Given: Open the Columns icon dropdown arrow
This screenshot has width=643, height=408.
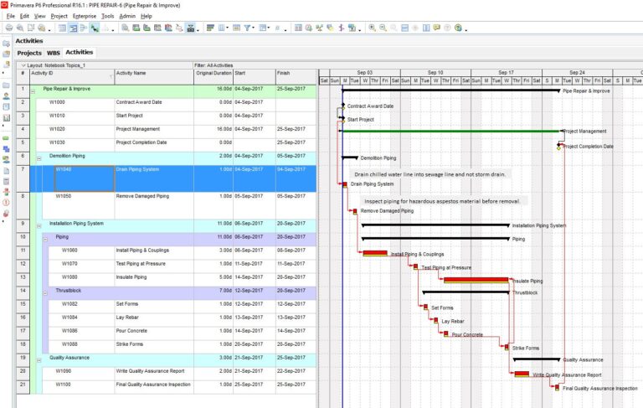Looking at the screenshot, I should pyautogui.click(x=228, y=28).
